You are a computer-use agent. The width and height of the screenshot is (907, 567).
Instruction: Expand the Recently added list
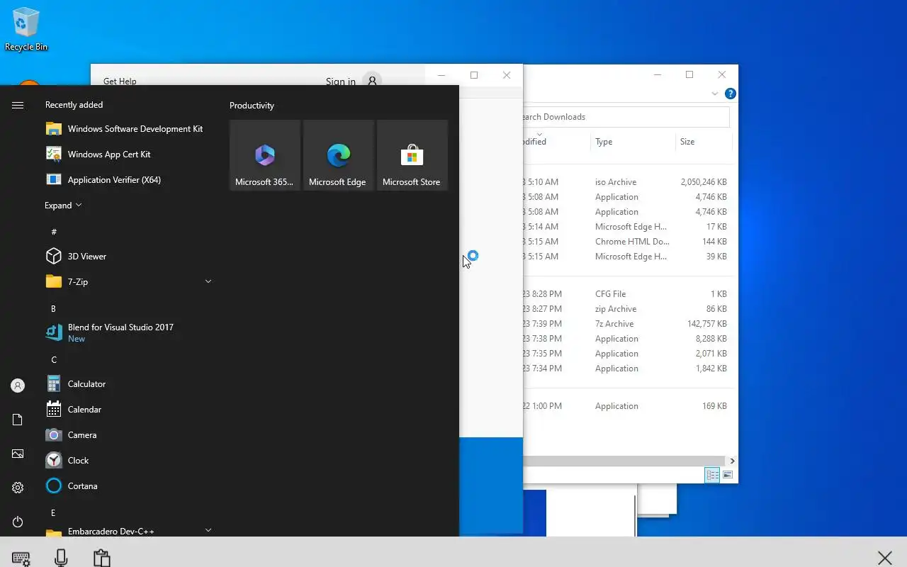63,206
